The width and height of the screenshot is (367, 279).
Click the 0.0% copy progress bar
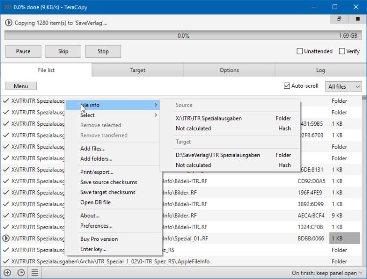(x=183, y=36)
